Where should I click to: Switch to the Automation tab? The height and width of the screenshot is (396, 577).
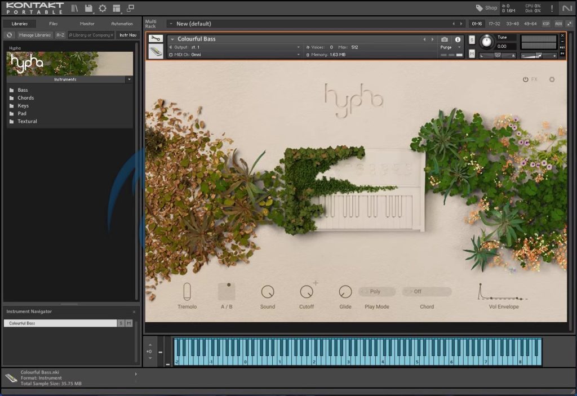coord(122,24)
